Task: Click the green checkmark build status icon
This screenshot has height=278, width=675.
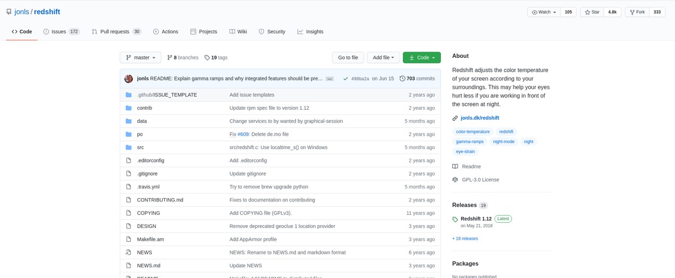Action: (x=345, y=79)
